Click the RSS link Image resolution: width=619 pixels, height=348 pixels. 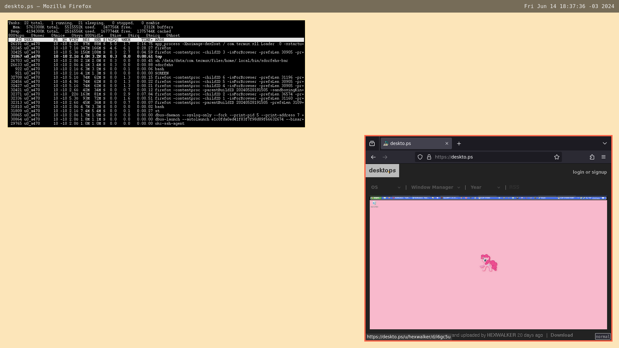click(514, 187)
